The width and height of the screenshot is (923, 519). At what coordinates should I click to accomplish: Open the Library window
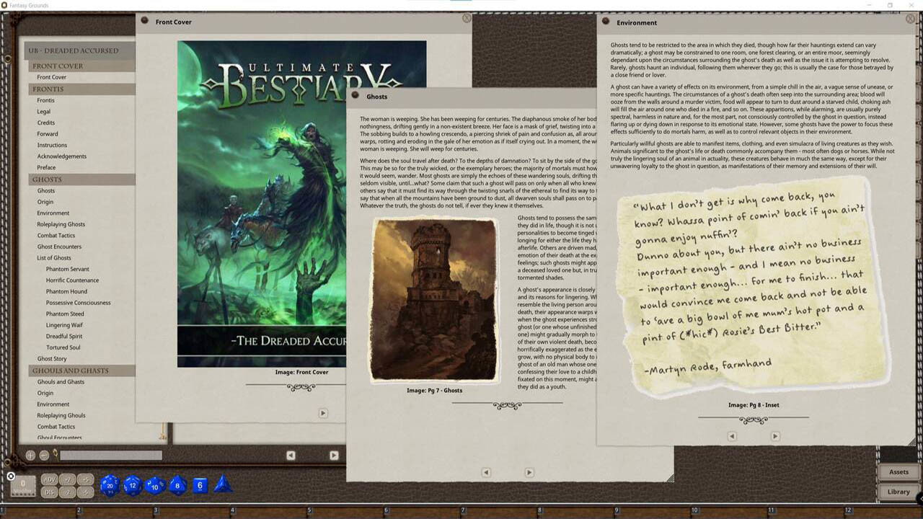coord(898,491)
